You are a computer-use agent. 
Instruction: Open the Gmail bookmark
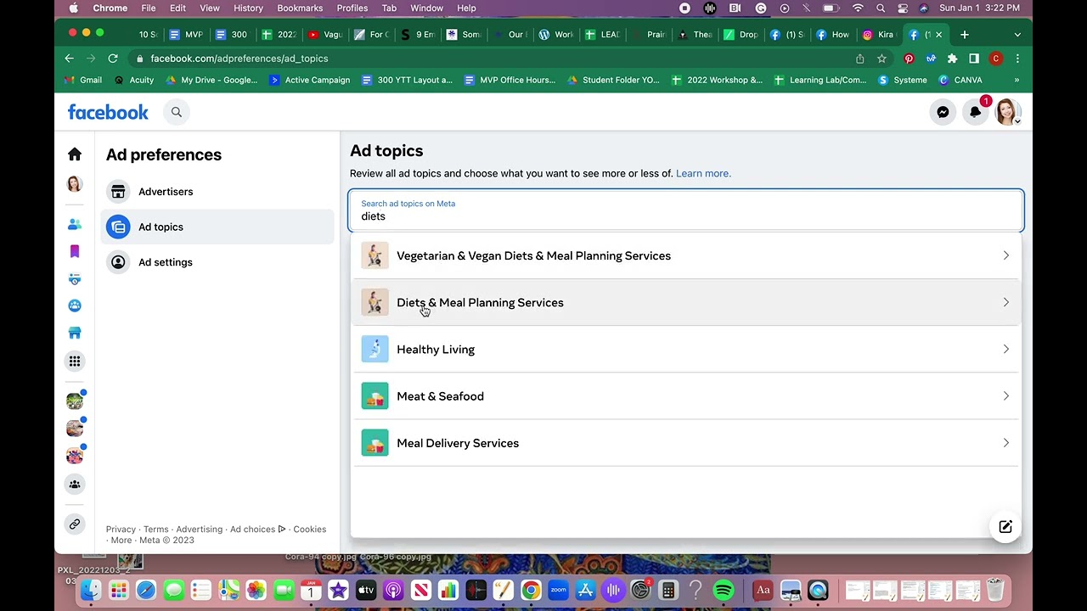coord(83,80)
